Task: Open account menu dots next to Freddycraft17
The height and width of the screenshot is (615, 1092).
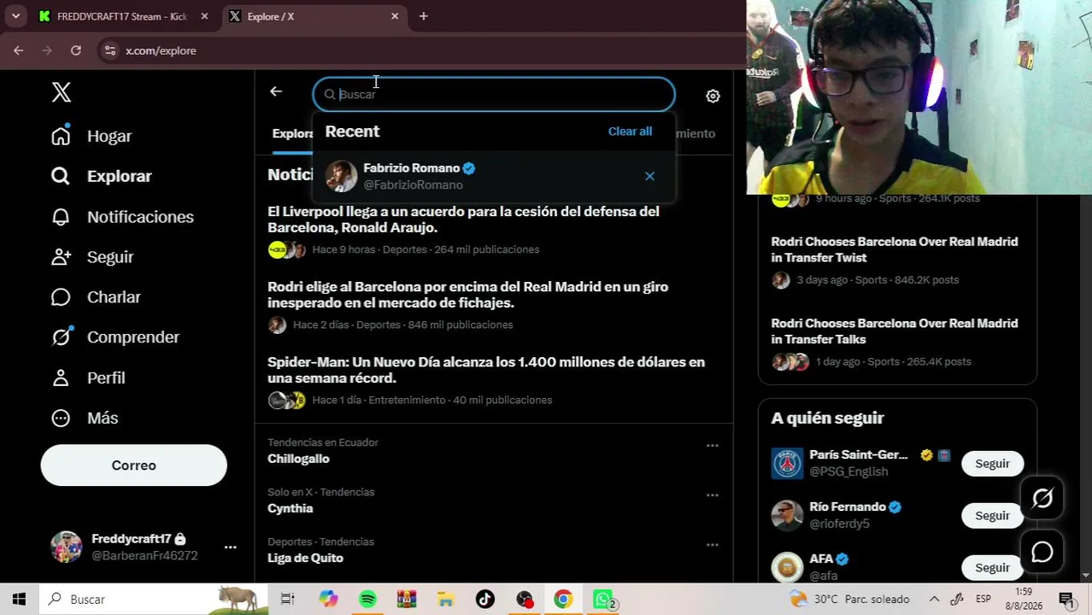Action: (x=230, y=547)
